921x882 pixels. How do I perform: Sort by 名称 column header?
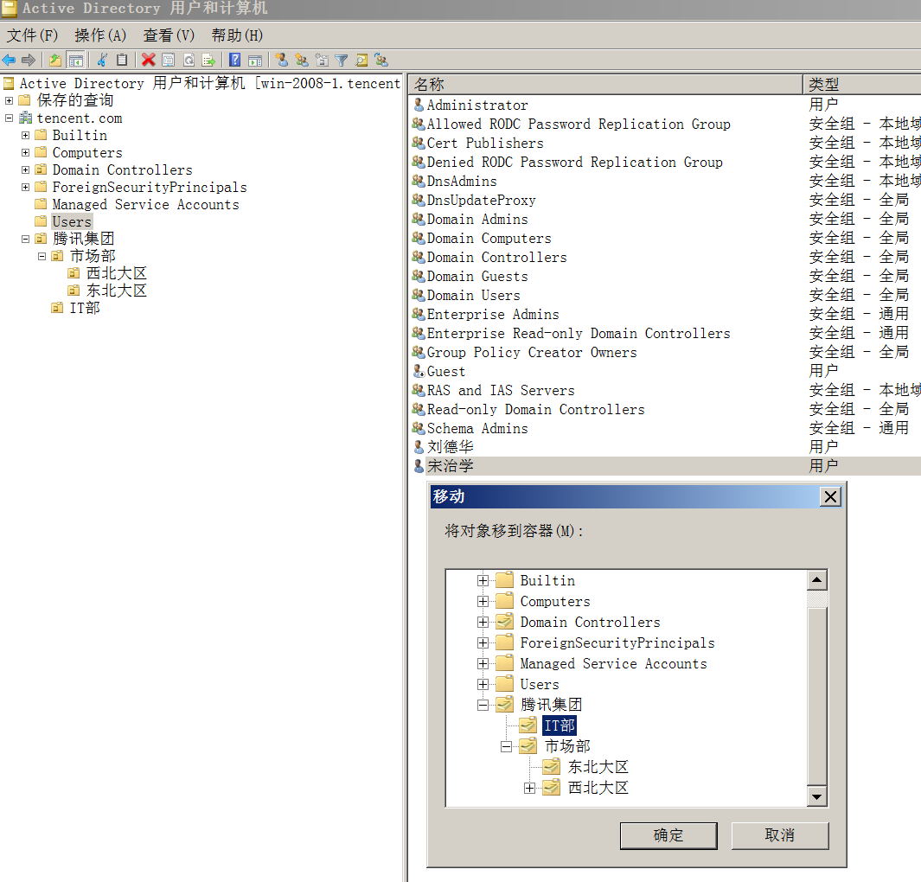[x=605, y=85]
